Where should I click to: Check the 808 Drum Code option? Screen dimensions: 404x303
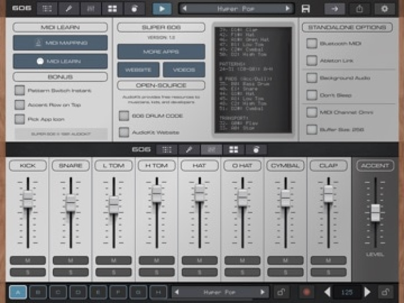124,116
